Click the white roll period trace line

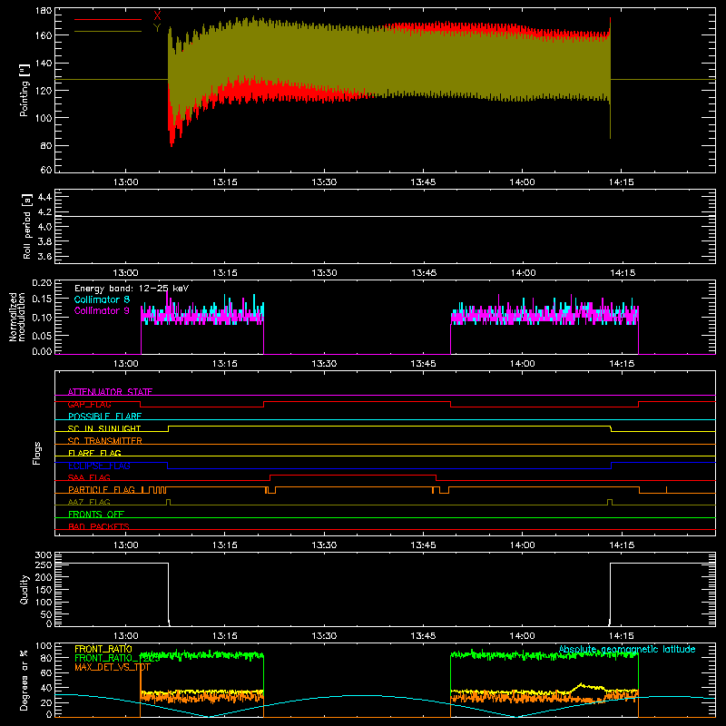coord(385,216)
